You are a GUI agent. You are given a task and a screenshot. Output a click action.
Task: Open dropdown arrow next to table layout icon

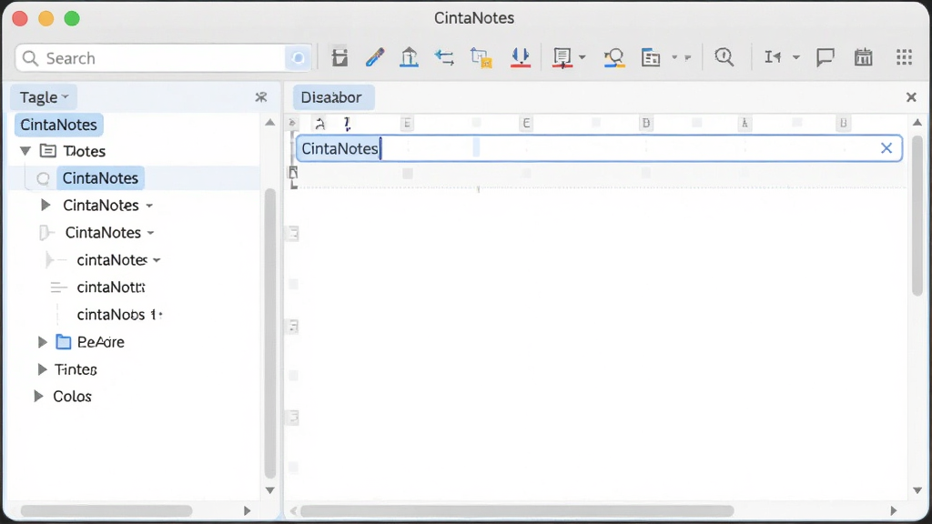tap(674, 57)
